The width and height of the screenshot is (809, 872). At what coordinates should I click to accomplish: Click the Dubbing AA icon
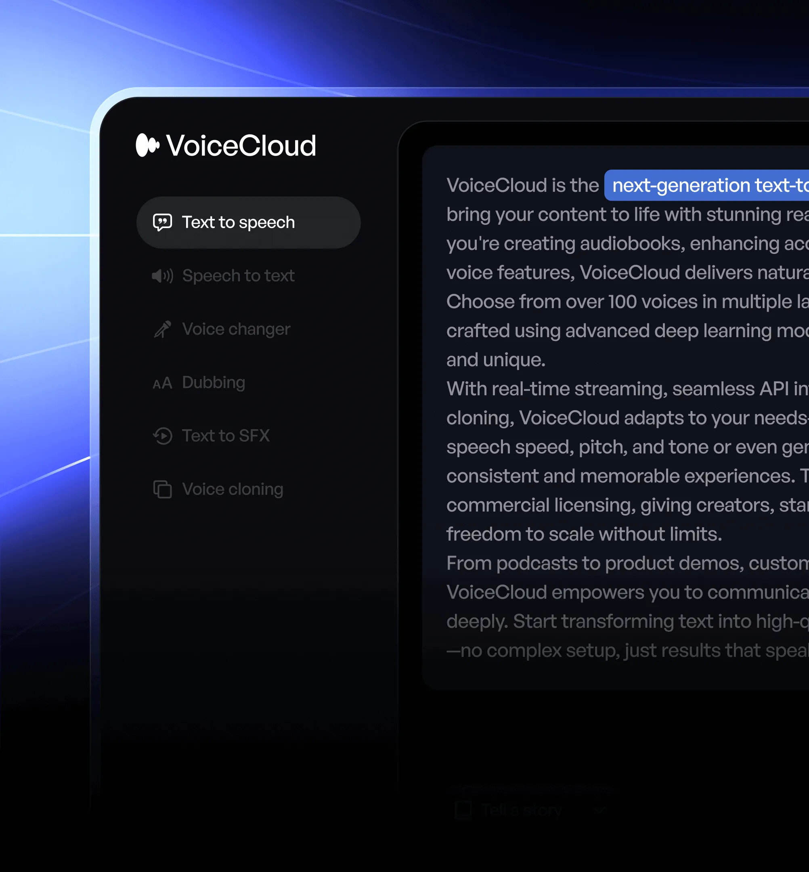[x=162, y=383]
